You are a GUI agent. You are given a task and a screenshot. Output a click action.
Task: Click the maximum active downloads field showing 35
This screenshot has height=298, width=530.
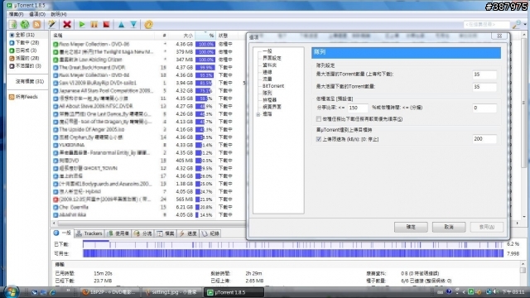[x=484, y=87]
